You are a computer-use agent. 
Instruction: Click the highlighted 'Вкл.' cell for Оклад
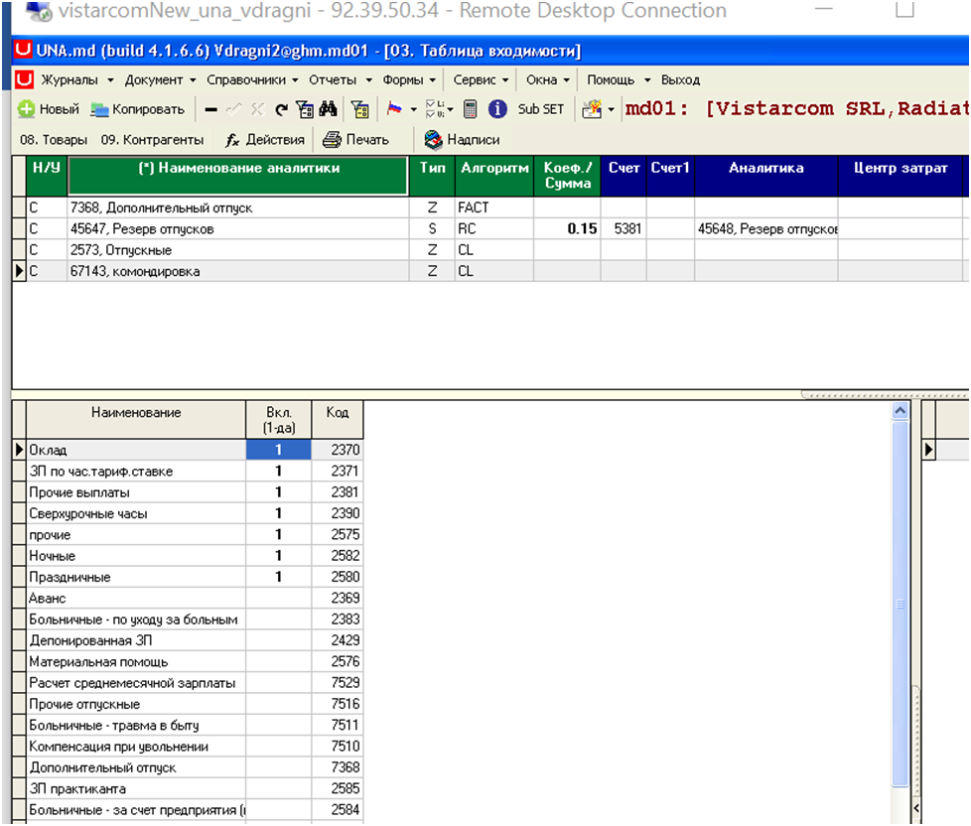coord(279,450)
